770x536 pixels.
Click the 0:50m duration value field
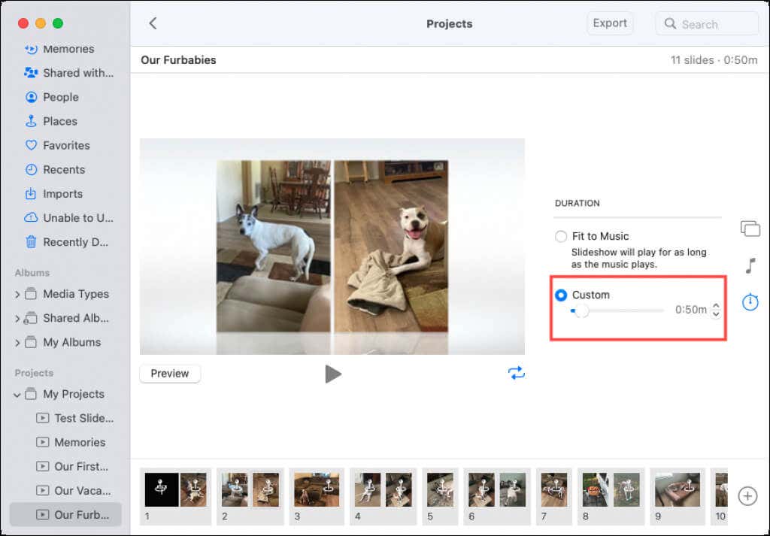(x=690, y=310)
